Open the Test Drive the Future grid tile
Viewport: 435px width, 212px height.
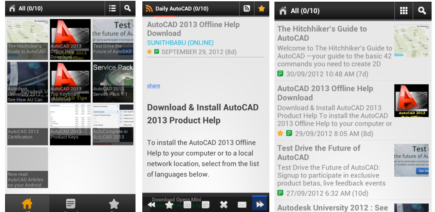(x=113, y=39)
